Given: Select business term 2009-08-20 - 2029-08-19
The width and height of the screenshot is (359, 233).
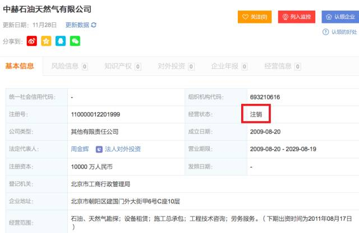Looking at the screenshot, I should [283, 149].
